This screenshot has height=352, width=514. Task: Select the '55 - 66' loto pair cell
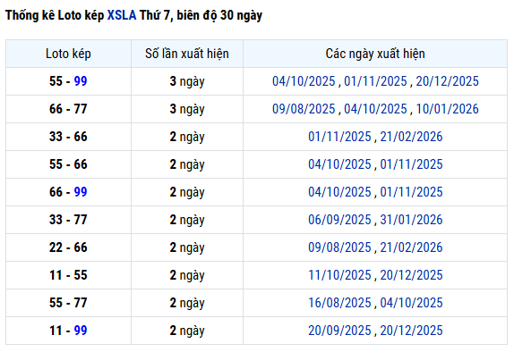(68, 164)
